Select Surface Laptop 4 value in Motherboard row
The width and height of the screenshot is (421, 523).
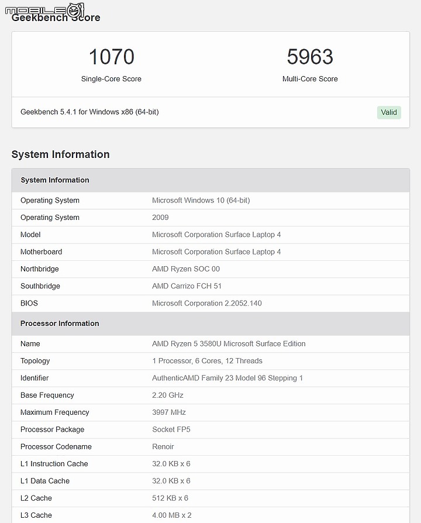coord(216,252)
